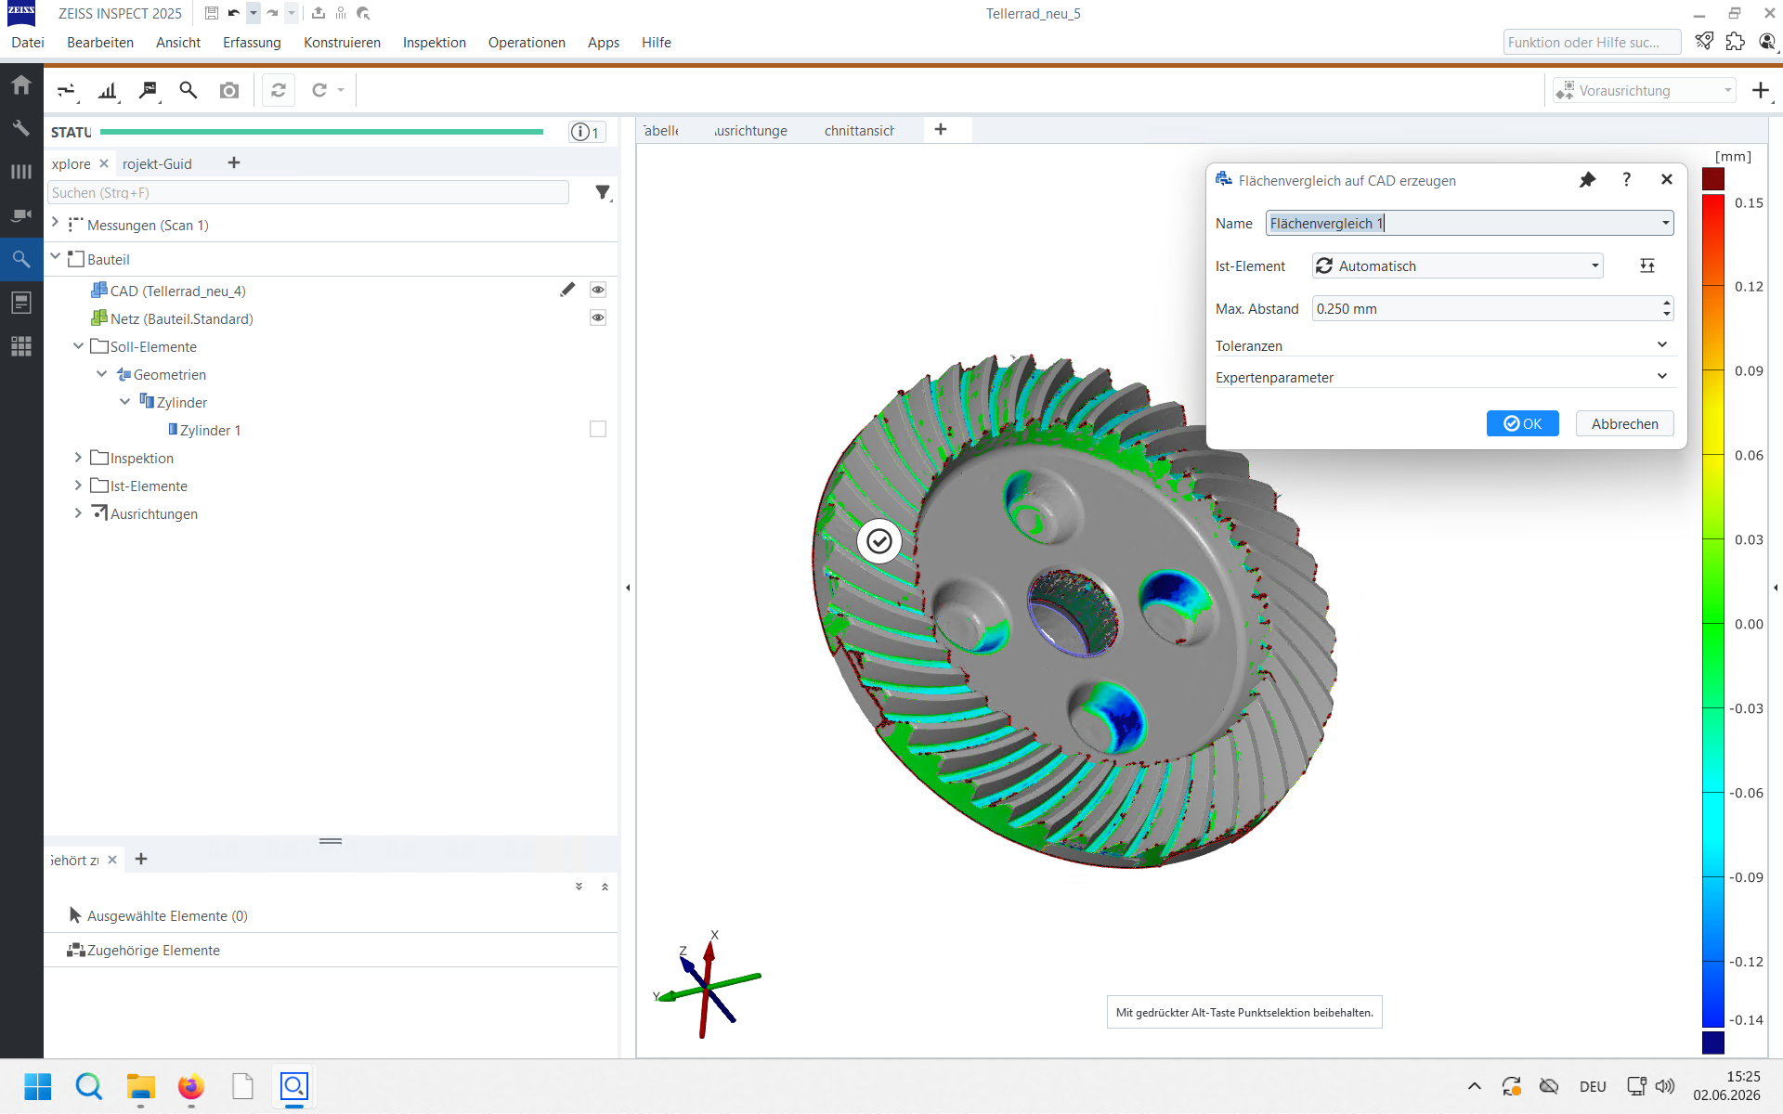Click the Max. Abstand value field
Image resolution: width=1783 pixels, height=1114 pixels.
point(1486,309)
